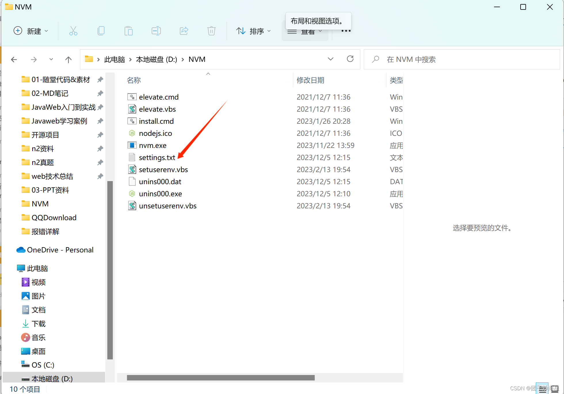
Task: Click the nodejs.ico file icon
Action: pyautogui.click(x=132, y=133)
